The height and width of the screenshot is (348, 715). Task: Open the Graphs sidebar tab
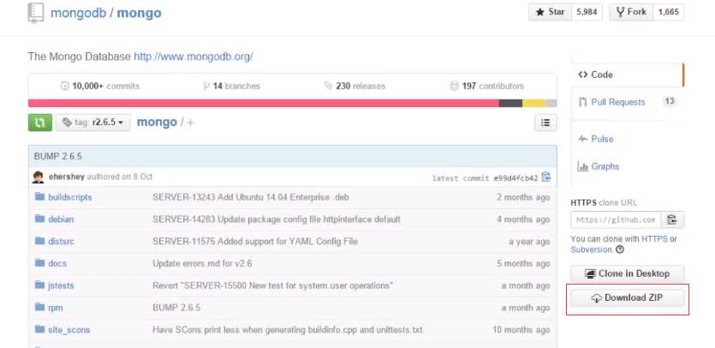point(605,166)
